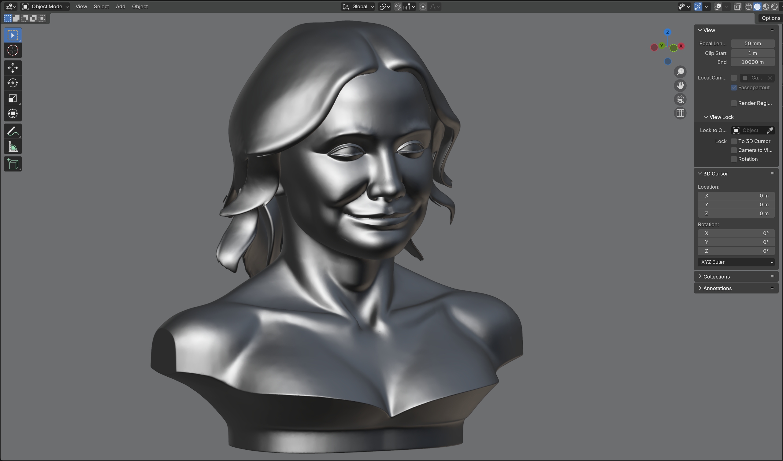Expand the Collections panel
Viewport: 783px width, 461px height.
(x=716, y=276)
